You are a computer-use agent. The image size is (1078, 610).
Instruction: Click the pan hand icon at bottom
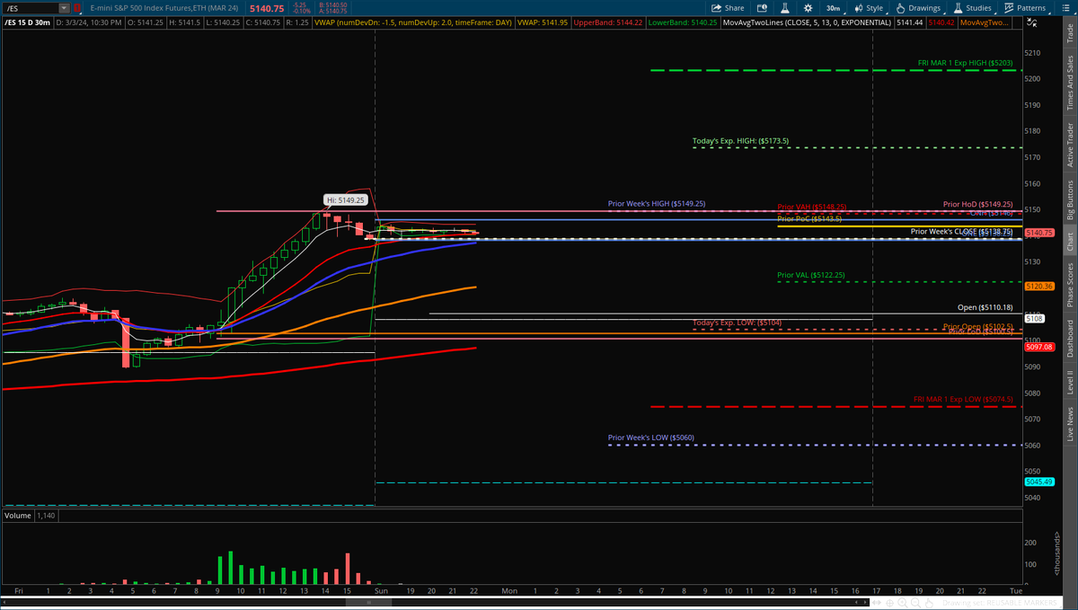pos(929,603)
